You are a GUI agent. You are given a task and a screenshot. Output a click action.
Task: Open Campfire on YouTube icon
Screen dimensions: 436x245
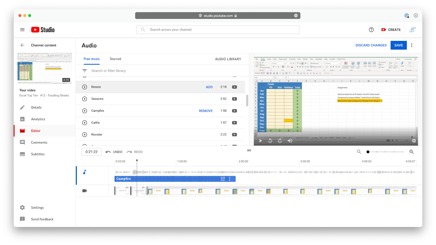click(234, 111)
